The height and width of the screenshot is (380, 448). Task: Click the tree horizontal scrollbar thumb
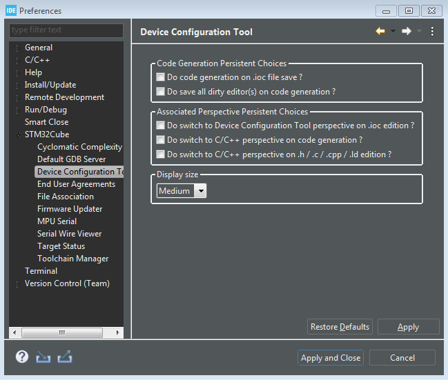pos(62,332)
